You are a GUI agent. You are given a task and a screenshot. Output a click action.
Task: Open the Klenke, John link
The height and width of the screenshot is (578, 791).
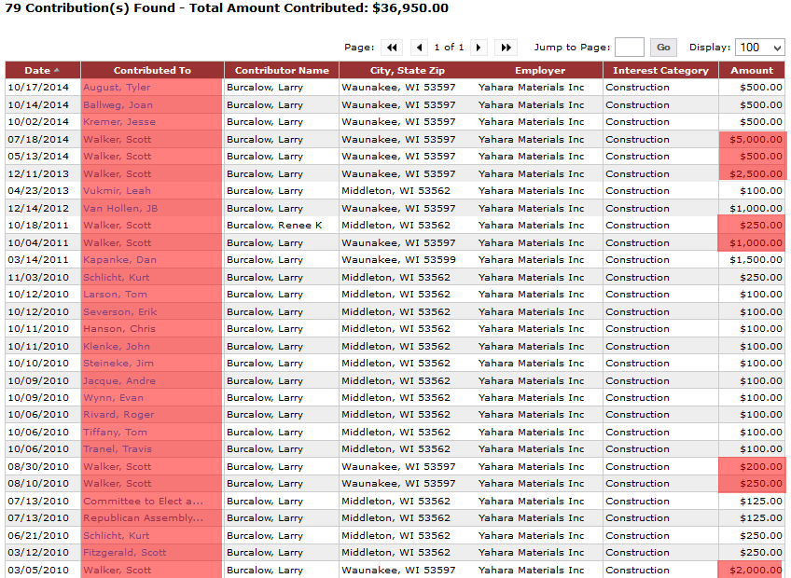[117, 347]
